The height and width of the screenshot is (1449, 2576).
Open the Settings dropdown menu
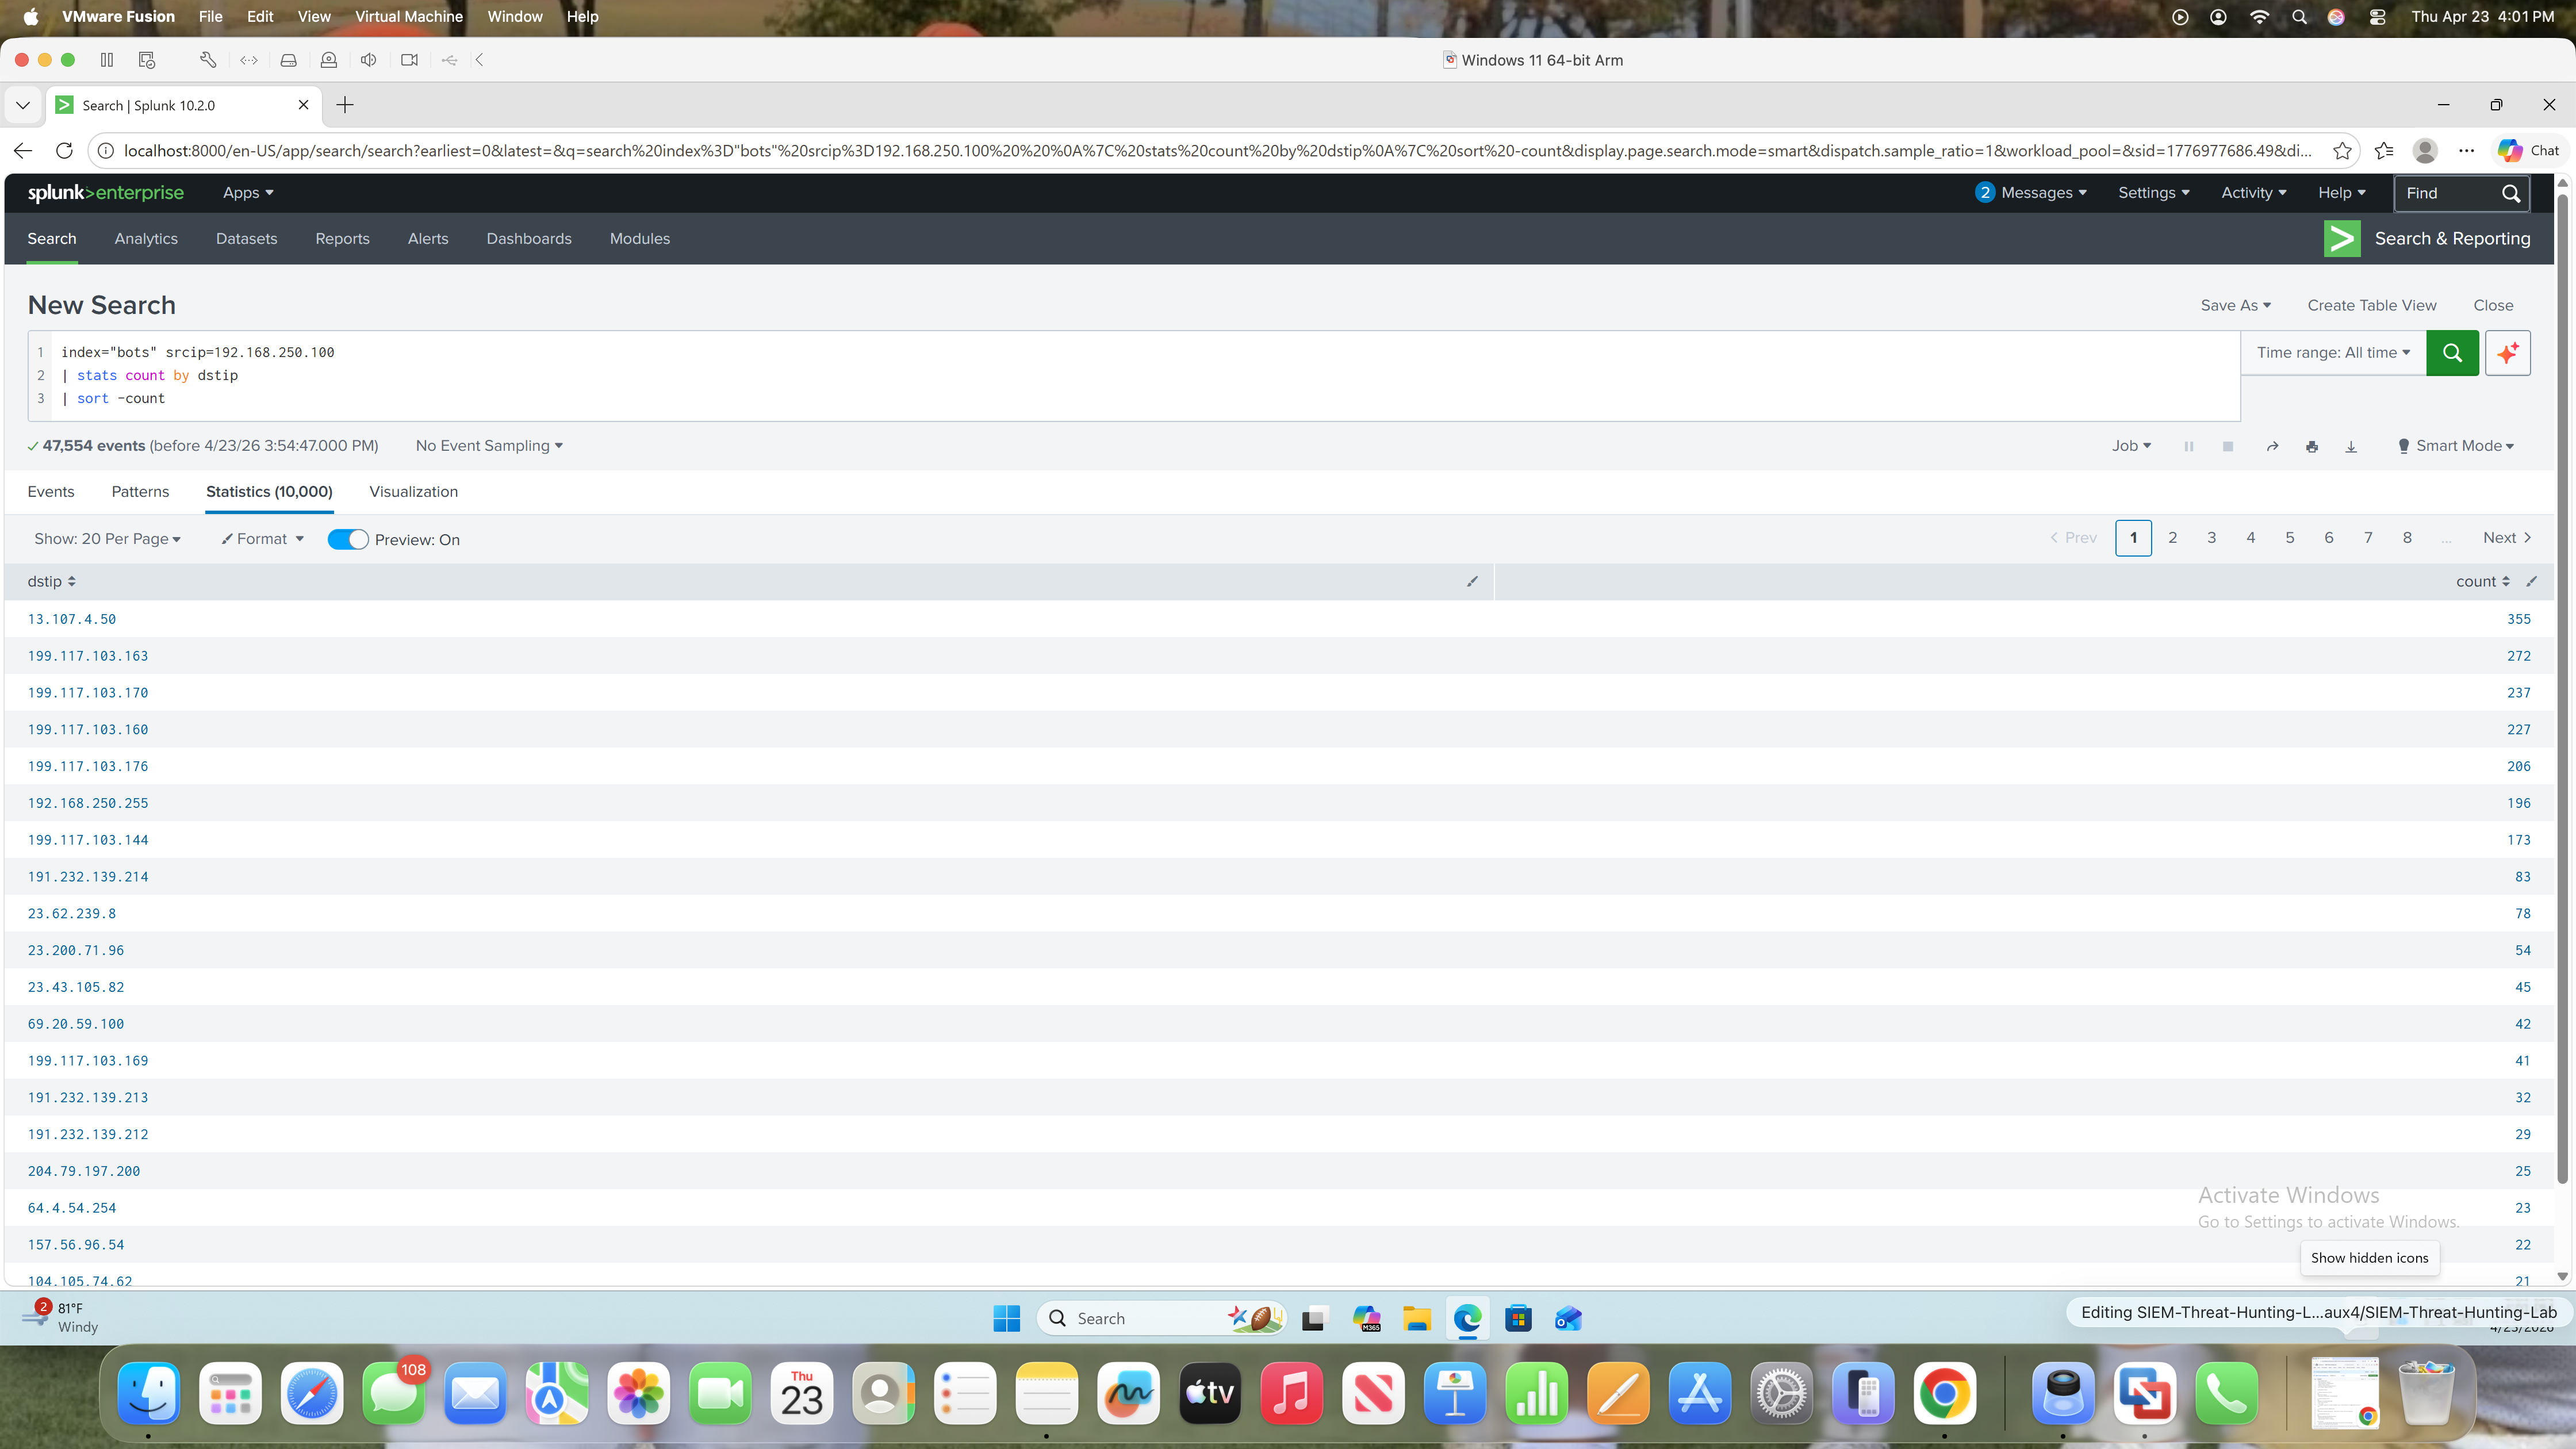click(x=2154, y=193)
